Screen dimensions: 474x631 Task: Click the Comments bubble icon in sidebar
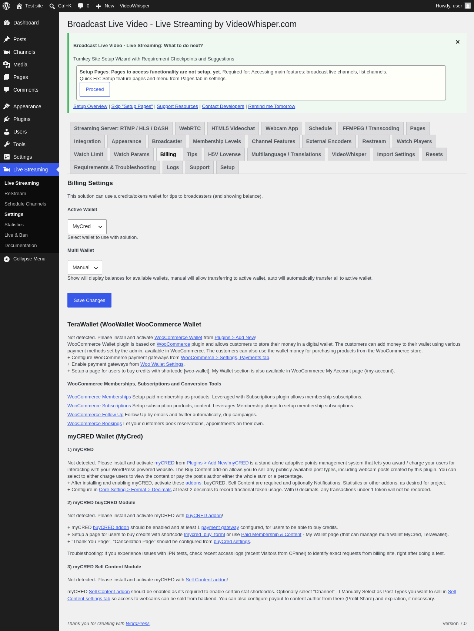click(7, 90)
